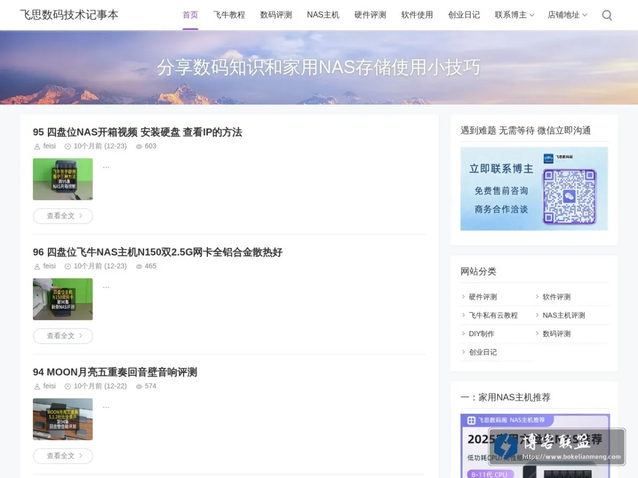Expand the 联系博主 dropdown menu
The height and width of the screenshot is (478, 638).
click(515, 15)
